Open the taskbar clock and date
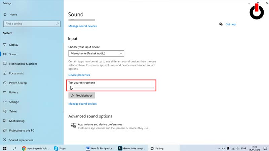 coord(254,148)
